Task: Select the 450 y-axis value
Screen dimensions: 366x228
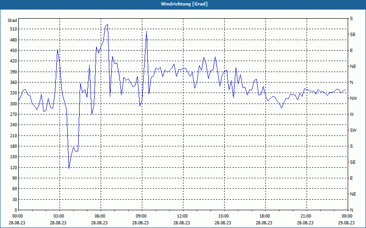Action: pyautogui.click(x=14, y=51)
